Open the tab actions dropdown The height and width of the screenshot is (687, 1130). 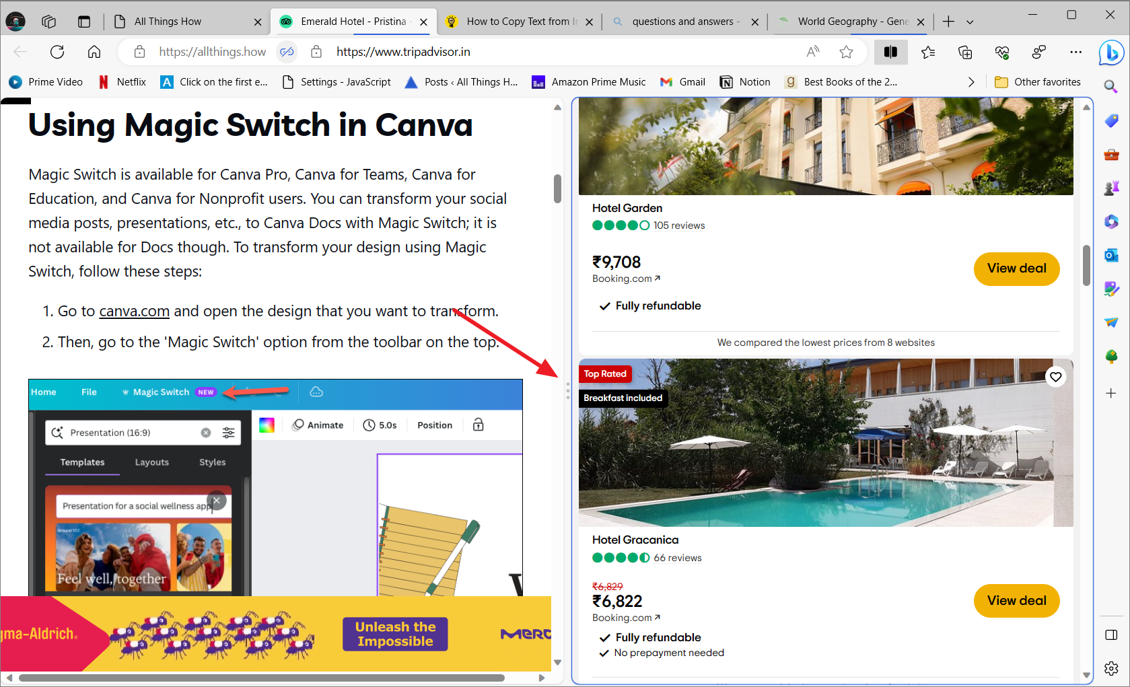click(970, 22)
